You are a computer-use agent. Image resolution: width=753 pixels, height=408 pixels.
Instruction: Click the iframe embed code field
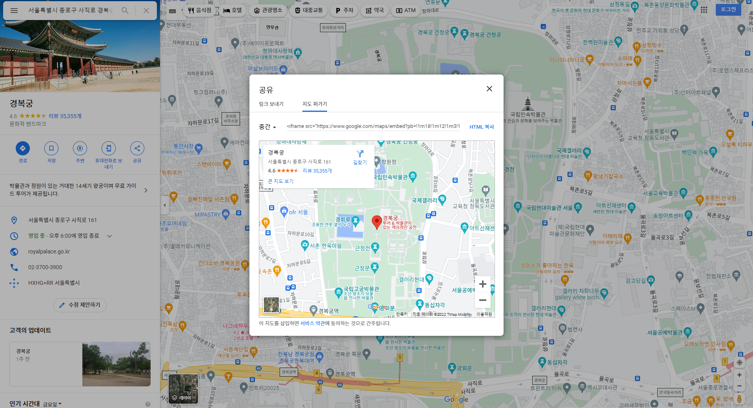(x=373, y=126)
